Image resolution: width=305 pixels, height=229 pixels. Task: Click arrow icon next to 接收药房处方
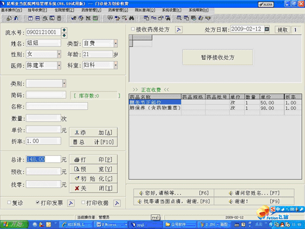(178, 30)
